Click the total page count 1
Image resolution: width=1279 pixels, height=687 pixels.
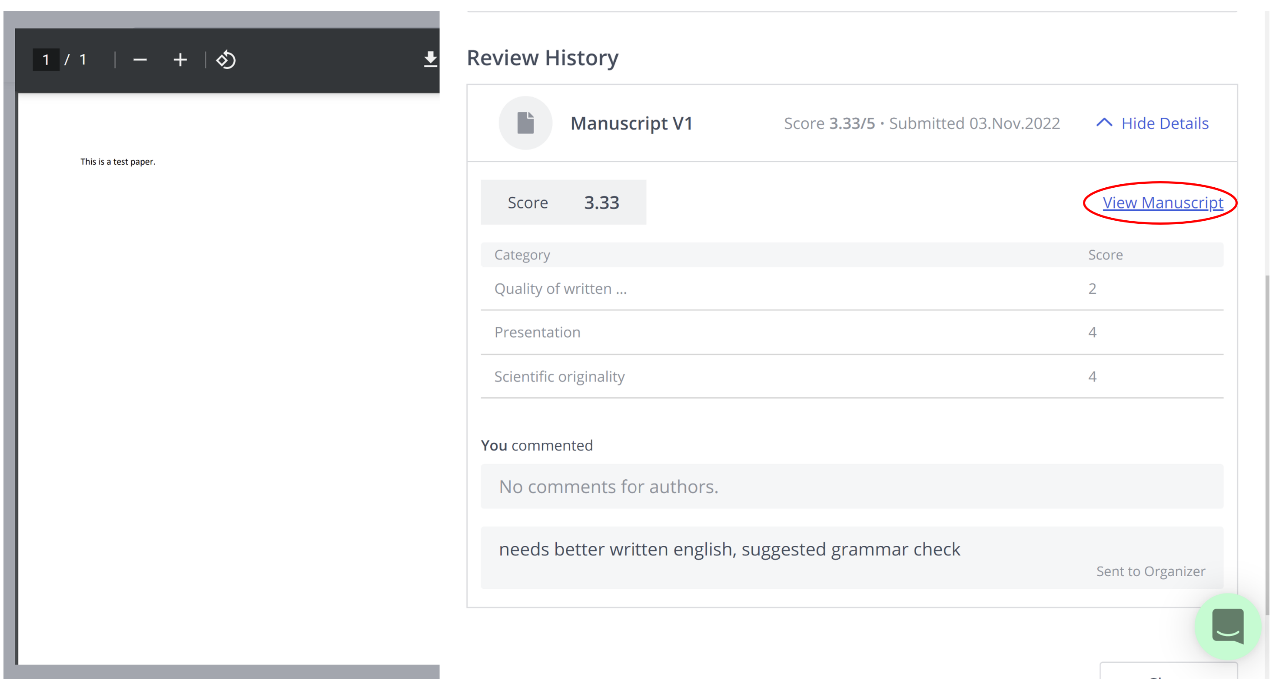(83, 60)
